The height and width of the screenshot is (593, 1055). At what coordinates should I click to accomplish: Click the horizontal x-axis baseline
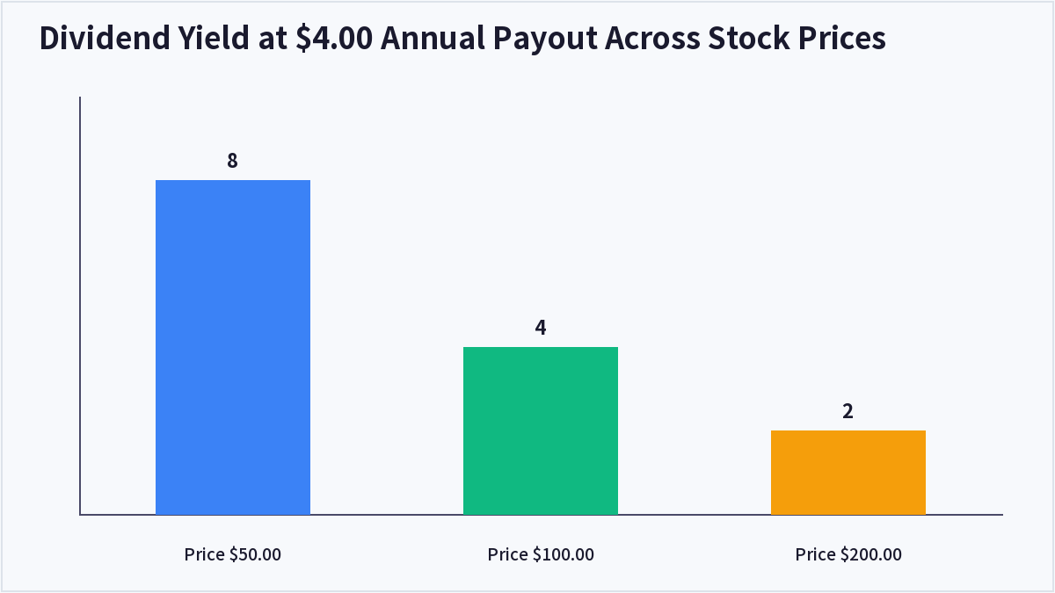coord(541,515)
